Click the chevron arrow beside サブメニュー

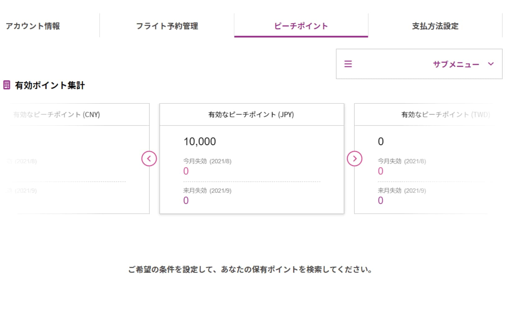click(491, 64)
